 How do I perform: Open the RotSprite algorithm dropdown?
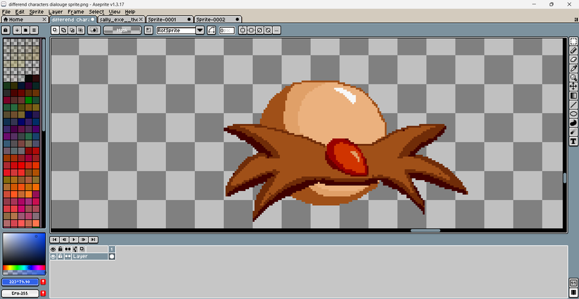[200, 30]
